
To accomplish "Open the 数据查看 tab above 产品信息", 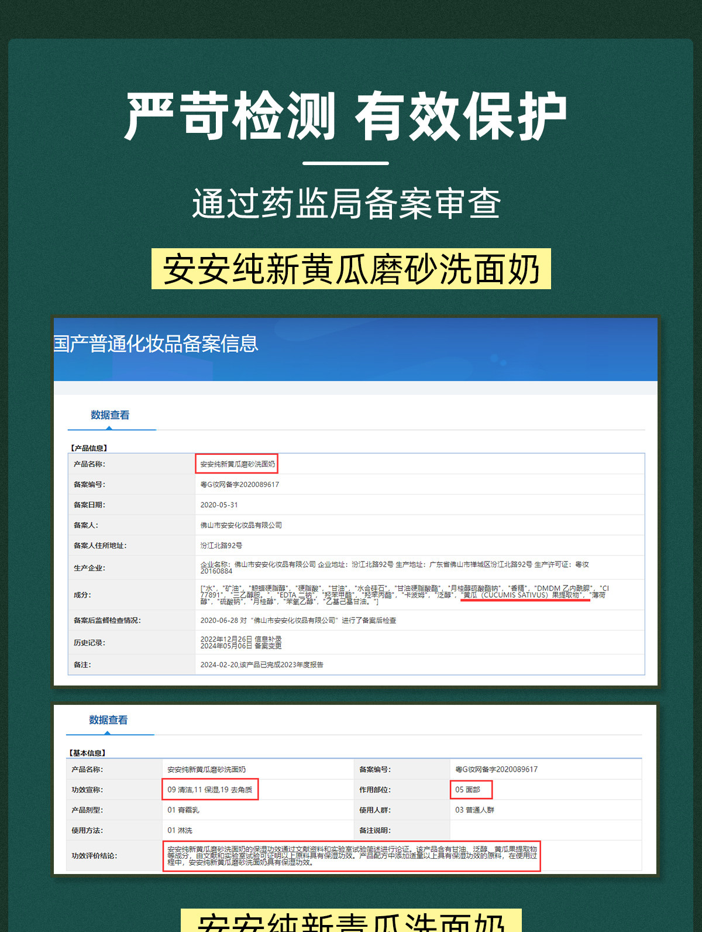I will tap(110, 415).
